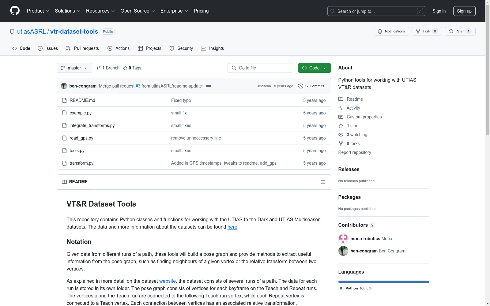The height and width of the screenshot is (306, 490).
Task: Open the vtr-dataset-tools repository link
Action: click(x=74, y=32)
